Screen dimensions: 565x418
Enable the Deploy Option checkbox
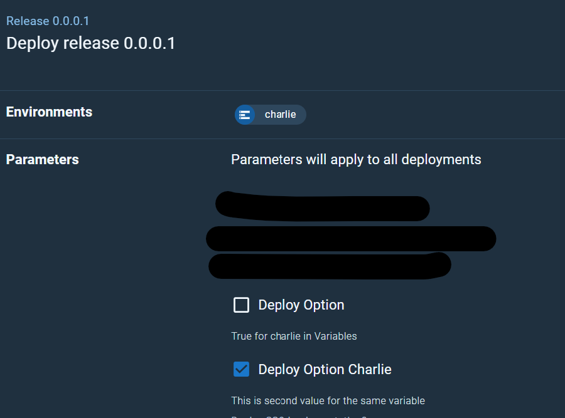coord(241,305)
